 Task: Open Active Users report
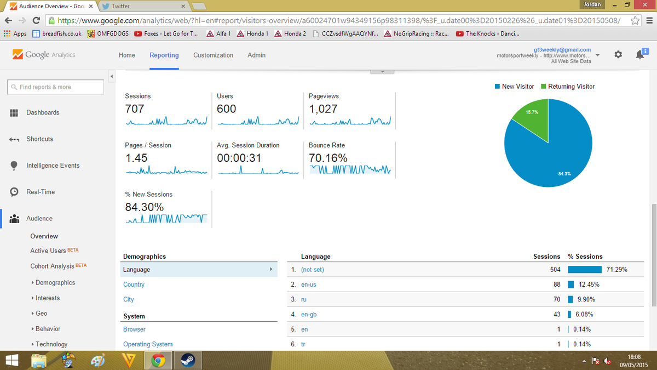pos(54,251)
